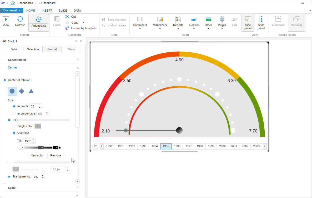Choose the Single color fill option

(x=14, y=126)
